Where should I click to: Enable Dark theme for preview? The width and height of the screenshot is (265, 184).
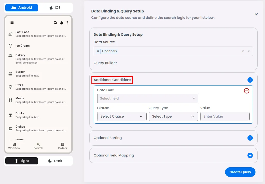click(55, 161)
